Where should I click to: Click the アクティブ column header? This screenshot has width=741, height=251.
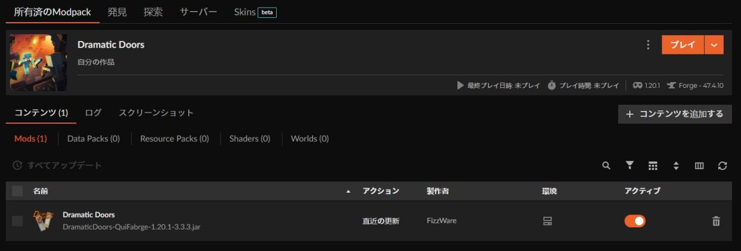[642, 191]
